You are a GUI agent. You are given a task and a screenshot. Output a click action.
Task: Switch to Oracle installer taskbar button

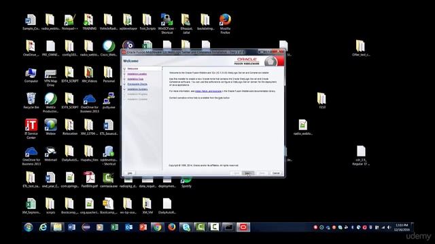[x=243, y=227]
